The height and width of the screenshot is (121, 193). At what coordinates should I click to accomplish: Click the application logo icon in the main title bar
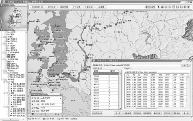(4, 2)
